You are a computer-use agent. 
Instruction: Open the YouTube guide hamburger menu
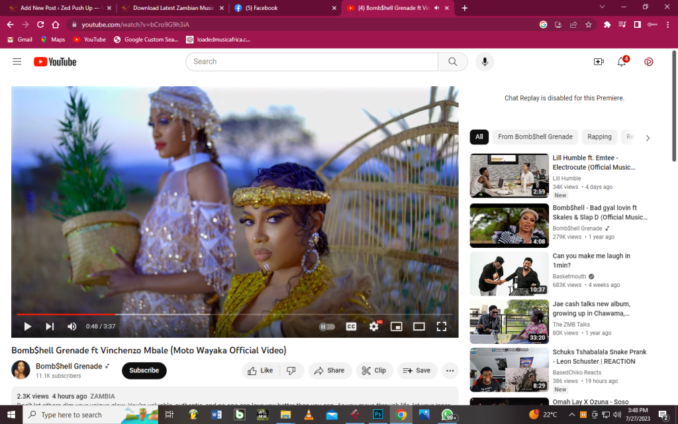click(x=17, y=62)
